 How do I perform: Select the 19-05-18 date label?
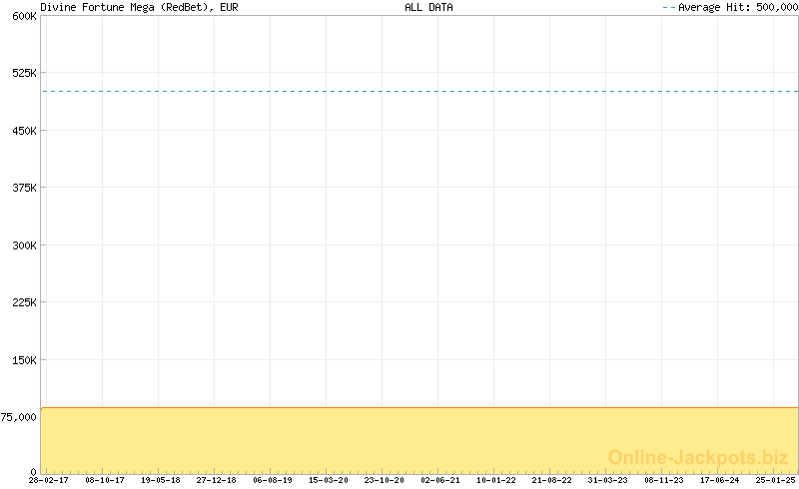pyautogui.click(x=160, y=480)
